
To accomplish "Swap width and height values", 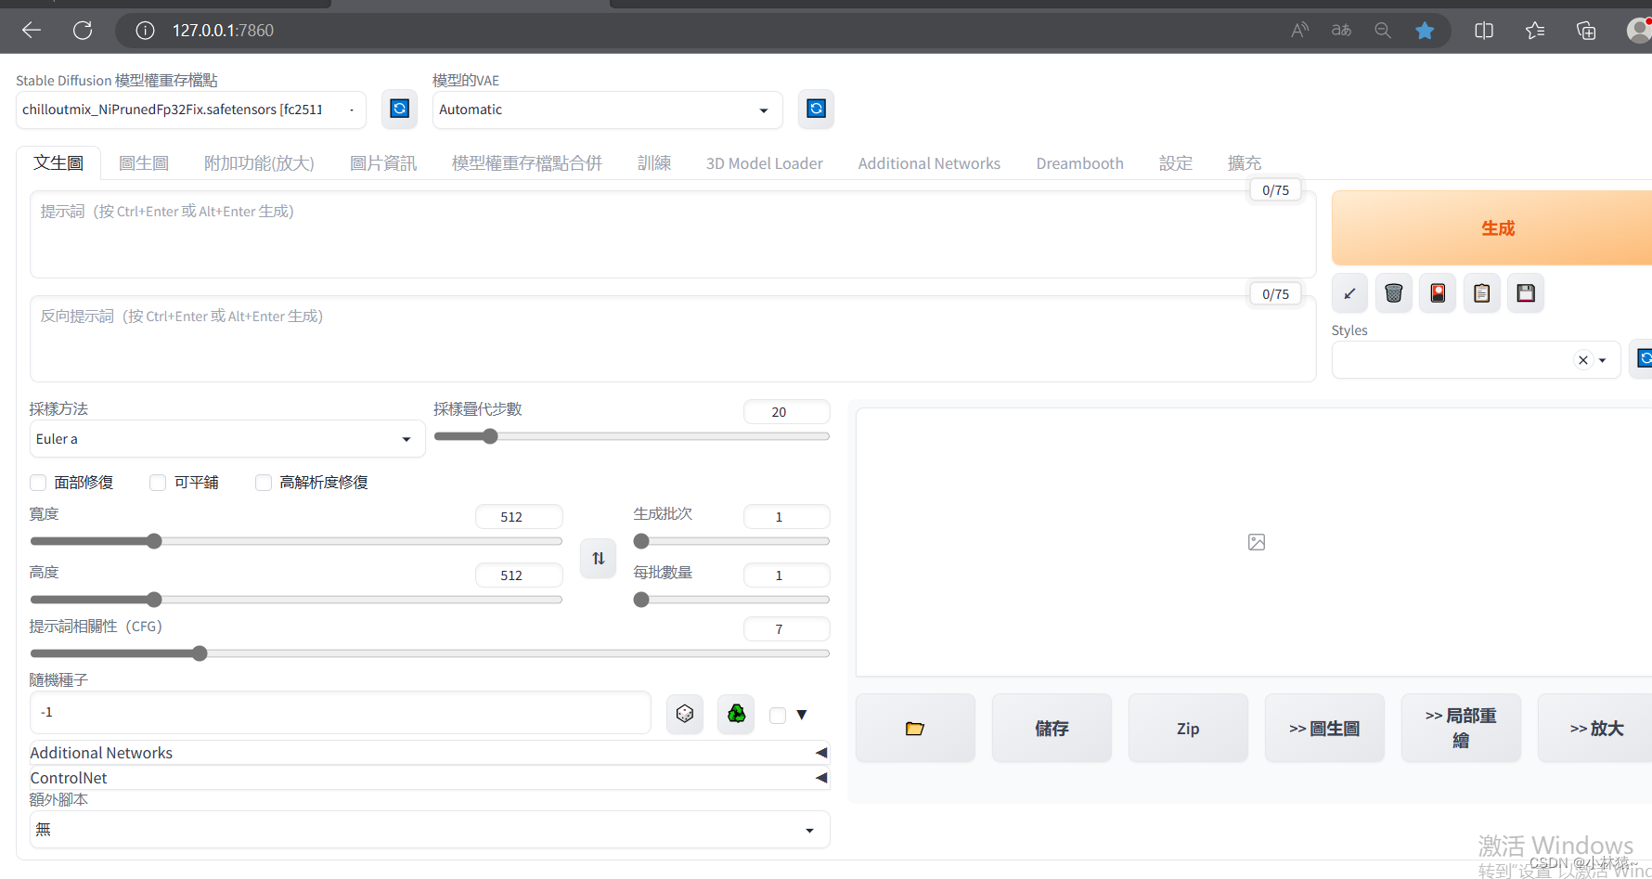I will point(599,558).
